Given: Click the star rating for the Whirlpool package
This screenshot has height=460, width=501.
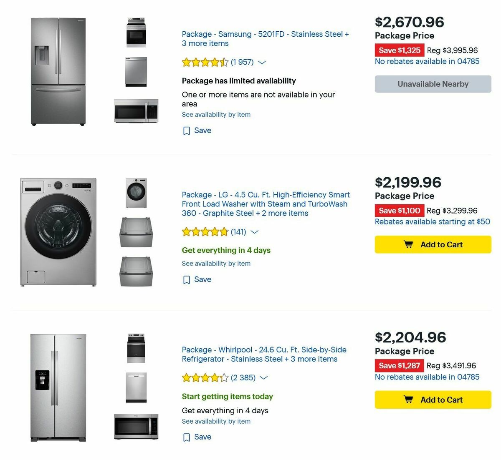Looking at the screenshot, I should [205, 377].
